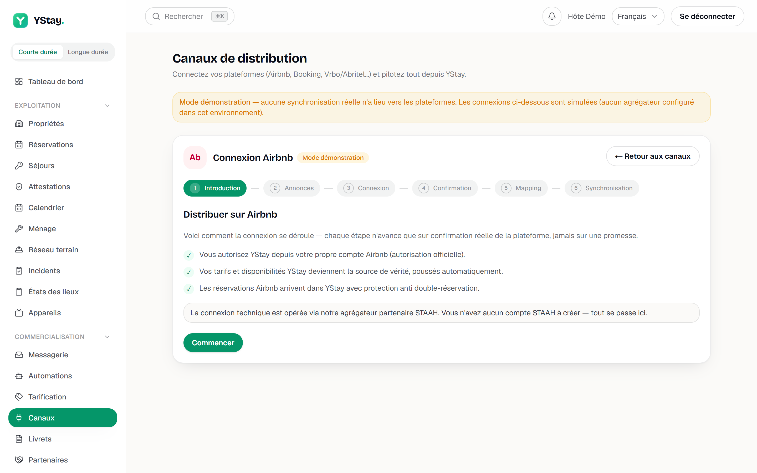
Task: Open Ménage in the sidebar
Action: tap(63, 229)
